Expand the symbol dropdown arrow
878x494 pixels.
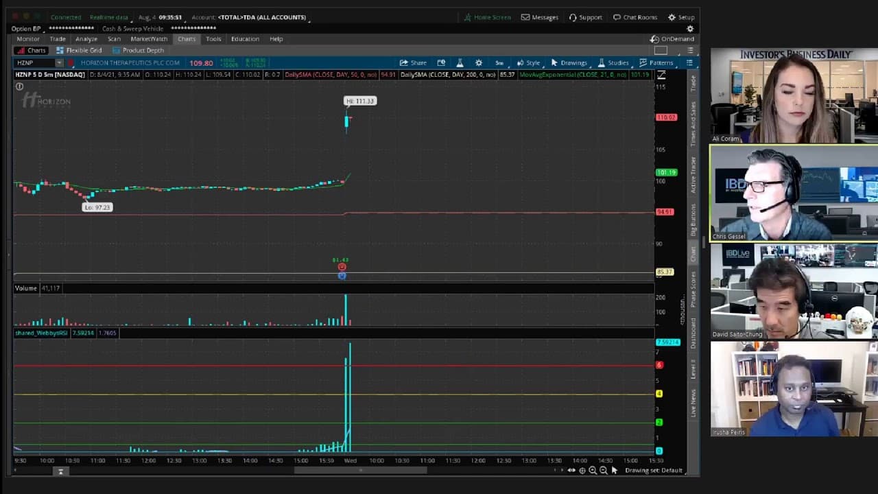point(59,62)
